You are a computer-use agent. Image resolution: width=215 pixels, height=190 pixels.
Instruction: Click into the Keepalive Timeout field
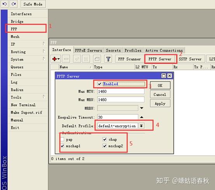[x=118, y=117]
